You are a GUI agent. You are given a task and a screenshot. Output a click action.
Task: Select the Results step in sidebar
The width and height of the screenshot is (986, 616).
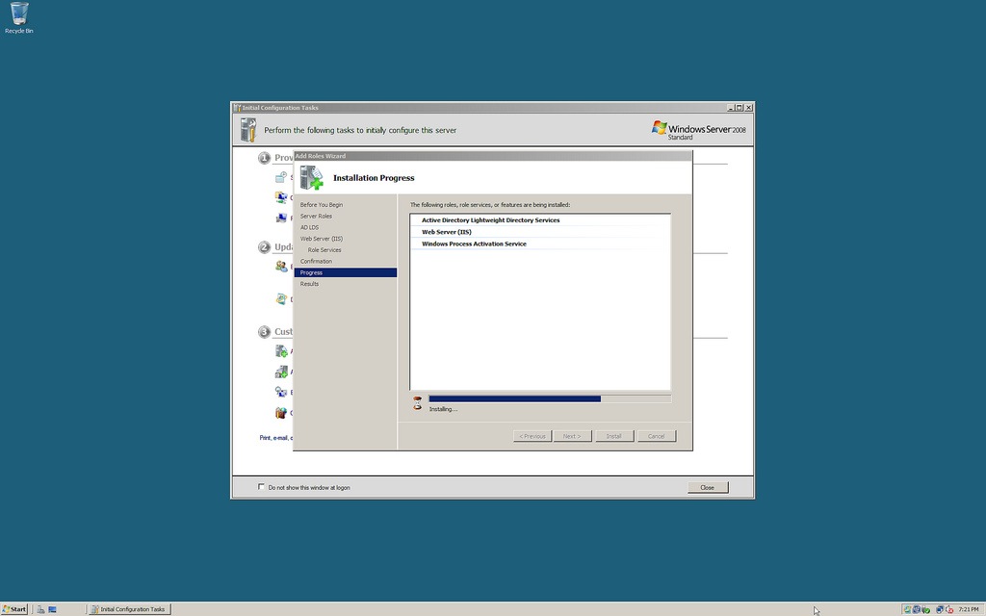[309, 284]
